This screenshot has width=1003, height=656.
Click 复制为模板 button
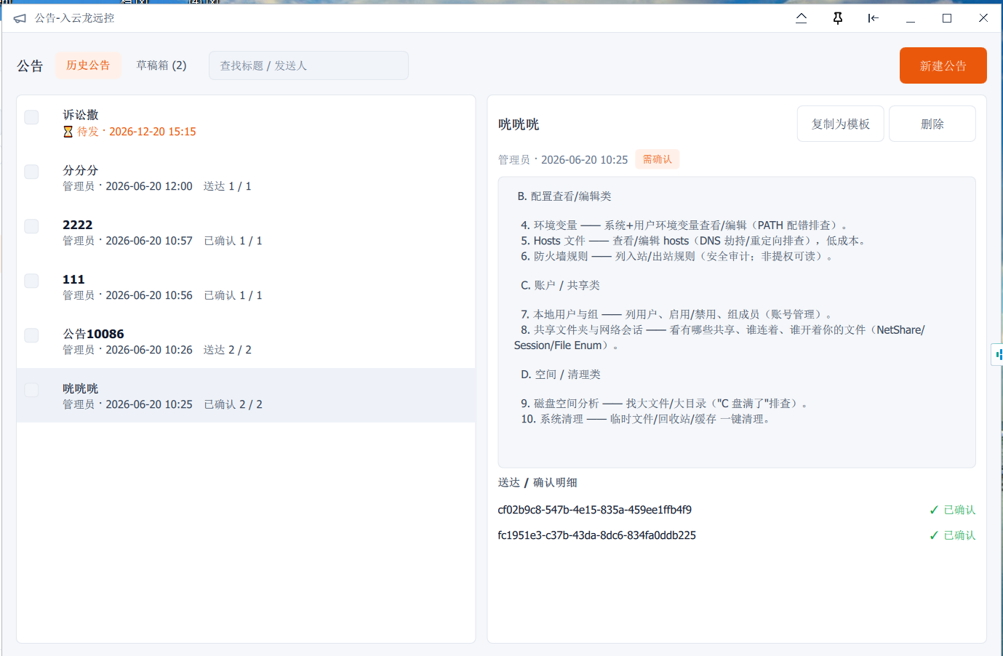pyautogui.click(x=841, y=124)
